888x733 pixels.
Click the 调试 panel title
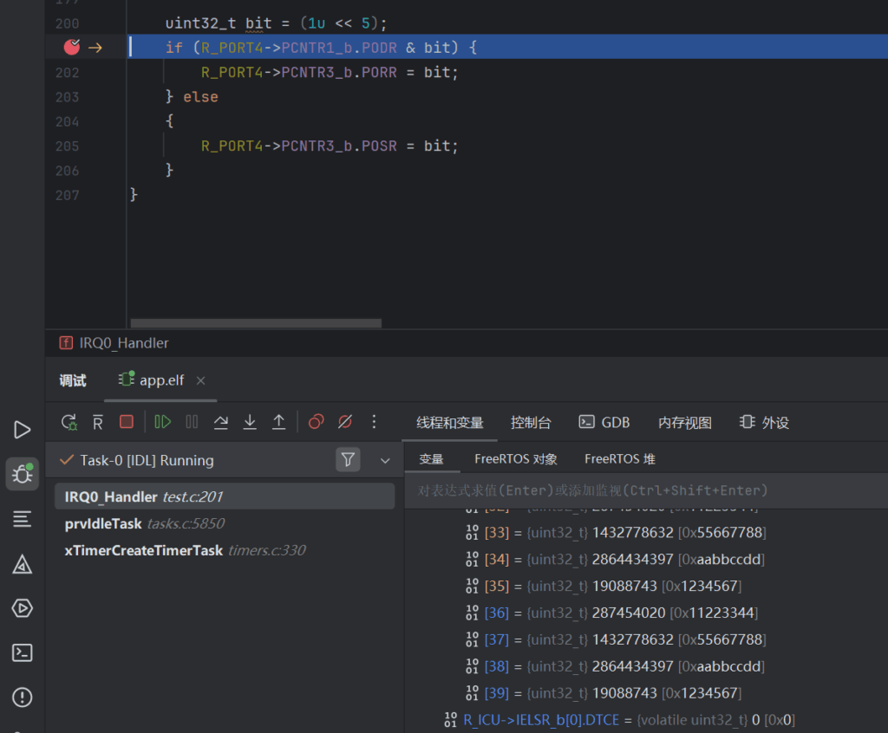(x=73, y=380)
